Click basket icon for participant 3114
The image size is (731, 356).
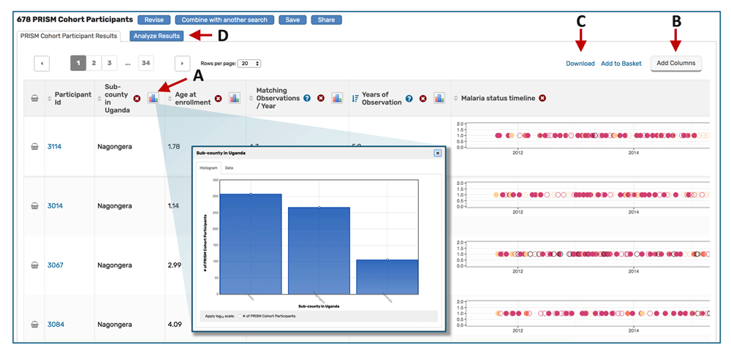click(x=34, y=147)
